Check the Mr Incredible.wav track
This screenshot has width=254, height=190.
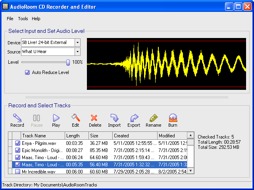click(17, 171)
